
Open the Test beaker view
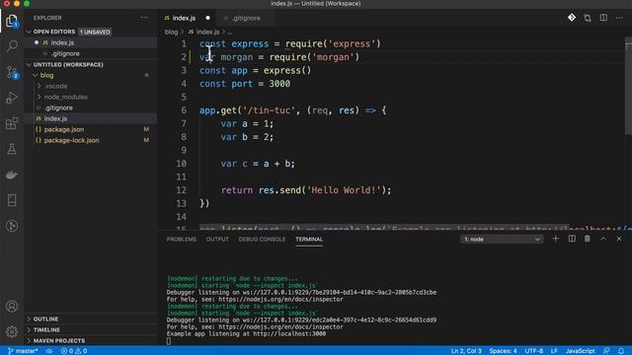coord(12,149)
